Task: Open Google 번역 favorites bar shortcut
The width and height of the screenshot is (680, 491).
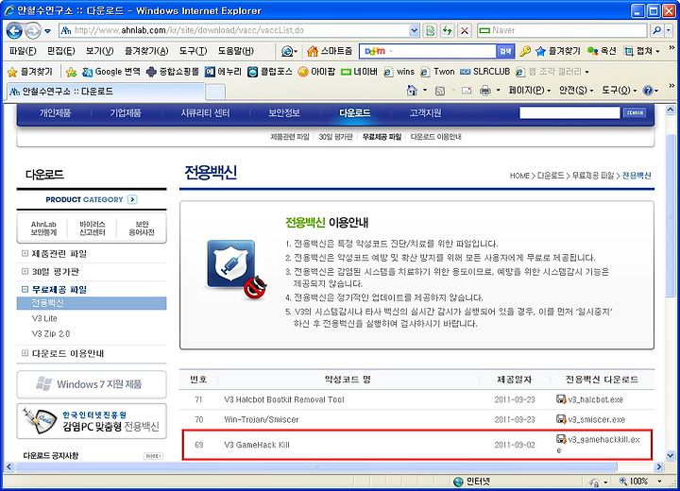Action: point(110,72)
